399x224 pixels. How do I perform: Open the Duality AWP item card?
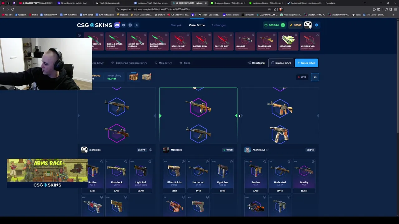coord(304,176)
